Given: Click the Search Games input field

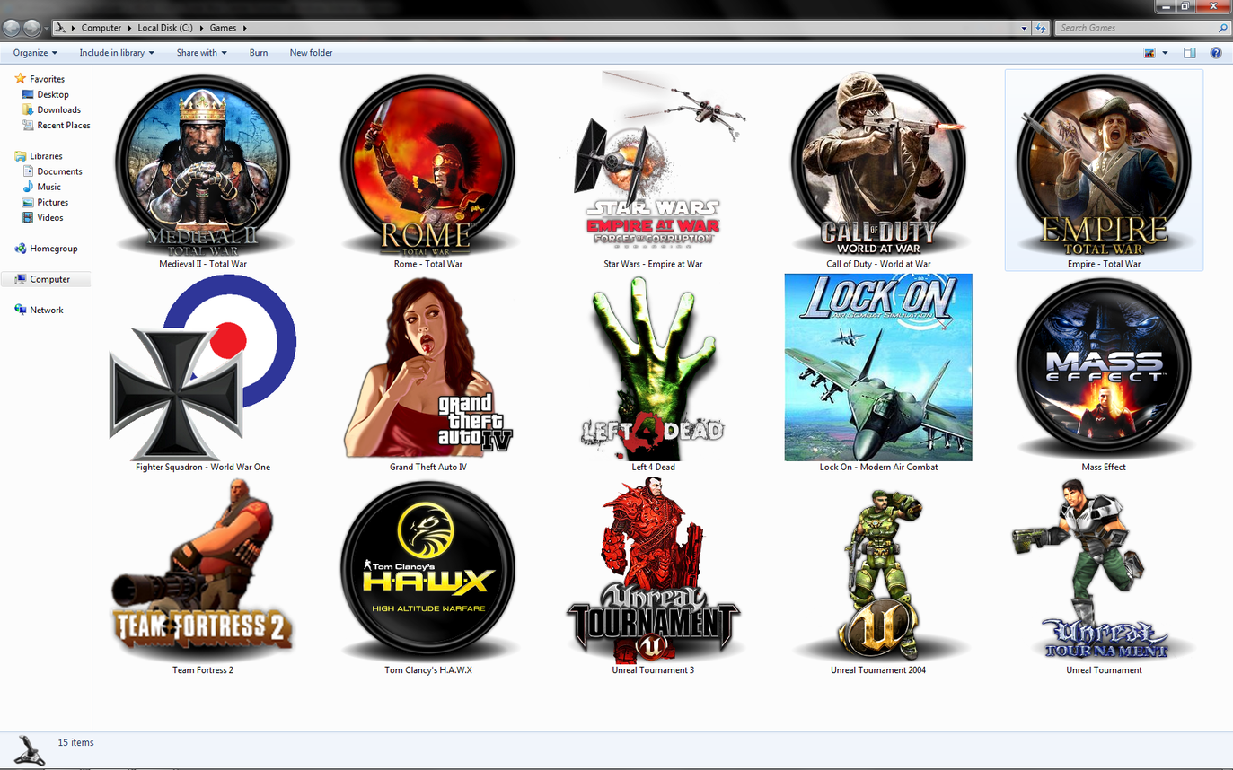Looking at the screenshot, I should tap(1136, 28).
